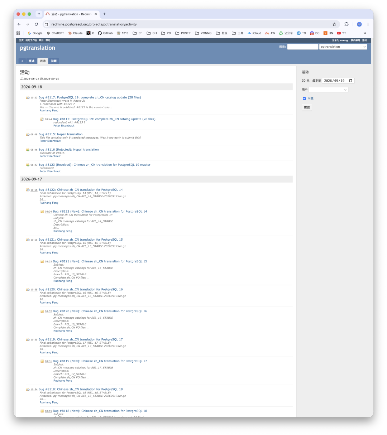
Task: Open the ChatGPT bookmark
Action: tap(55, 33)
